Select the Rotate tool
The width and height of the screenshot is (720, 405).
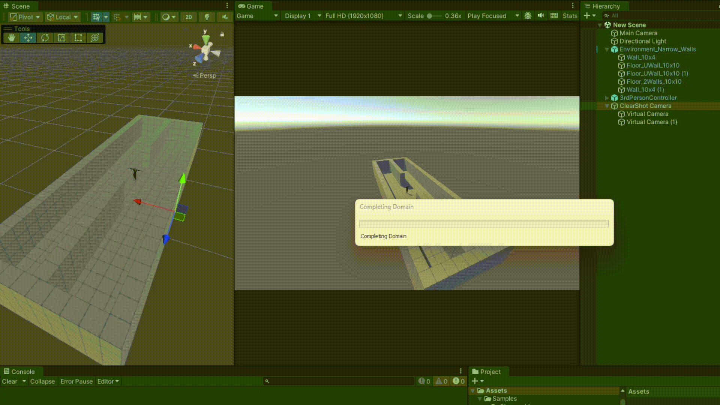pos(45,38)
